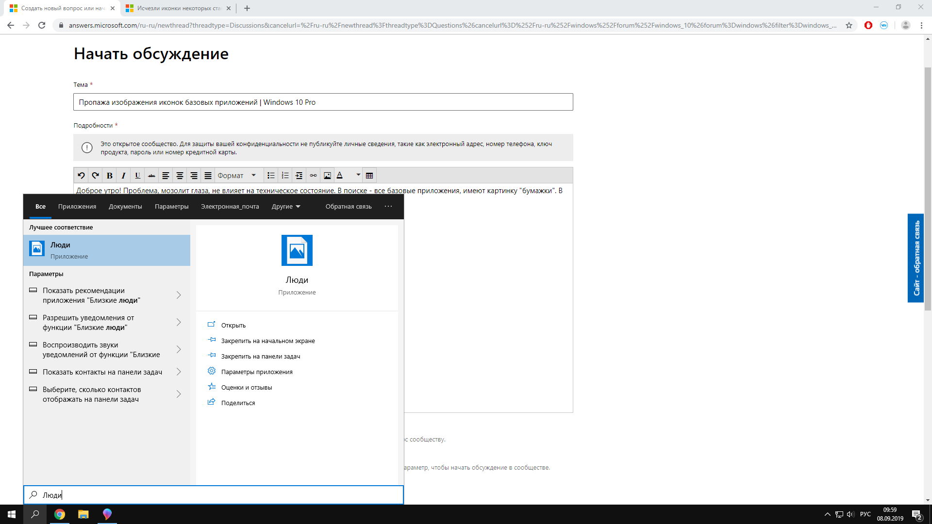
Task: Open 'Показать контакты на панели задач' setting
Action: point(102,372)
